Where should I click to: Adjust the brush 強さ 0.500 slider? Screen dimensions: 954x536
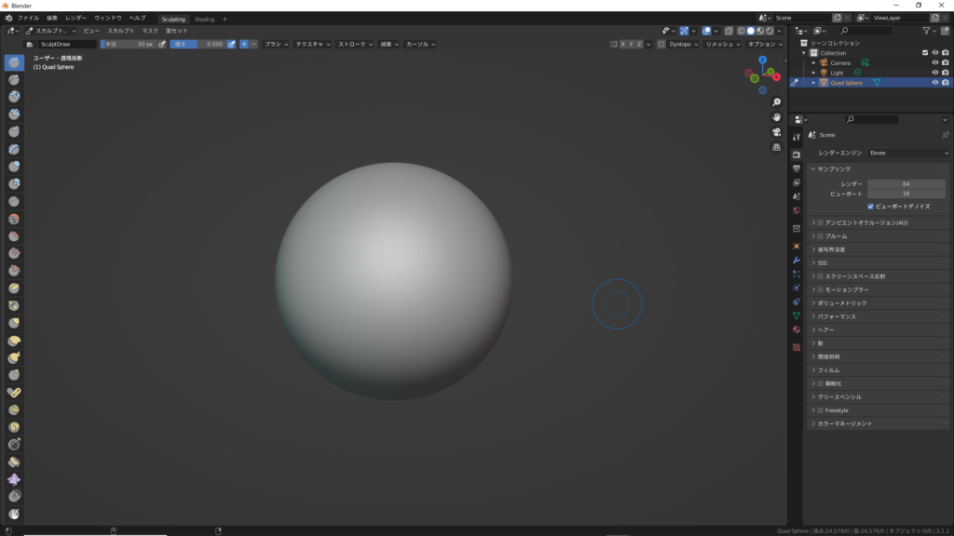pyautogui.click(x=196, y=43)
